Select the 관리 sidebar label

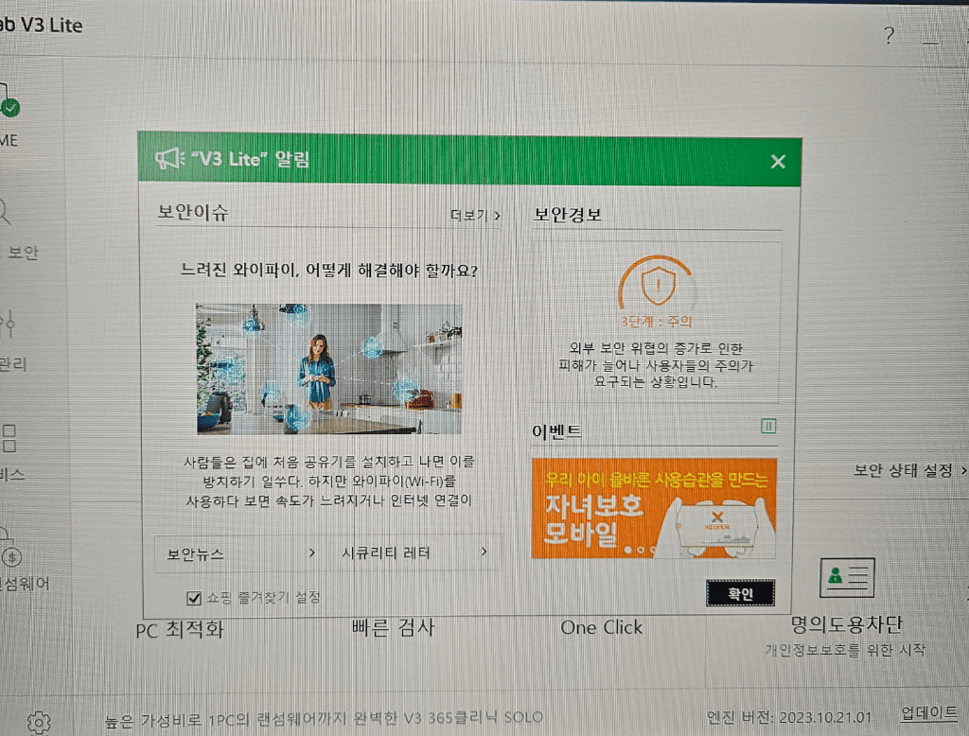tap(13, 364)
